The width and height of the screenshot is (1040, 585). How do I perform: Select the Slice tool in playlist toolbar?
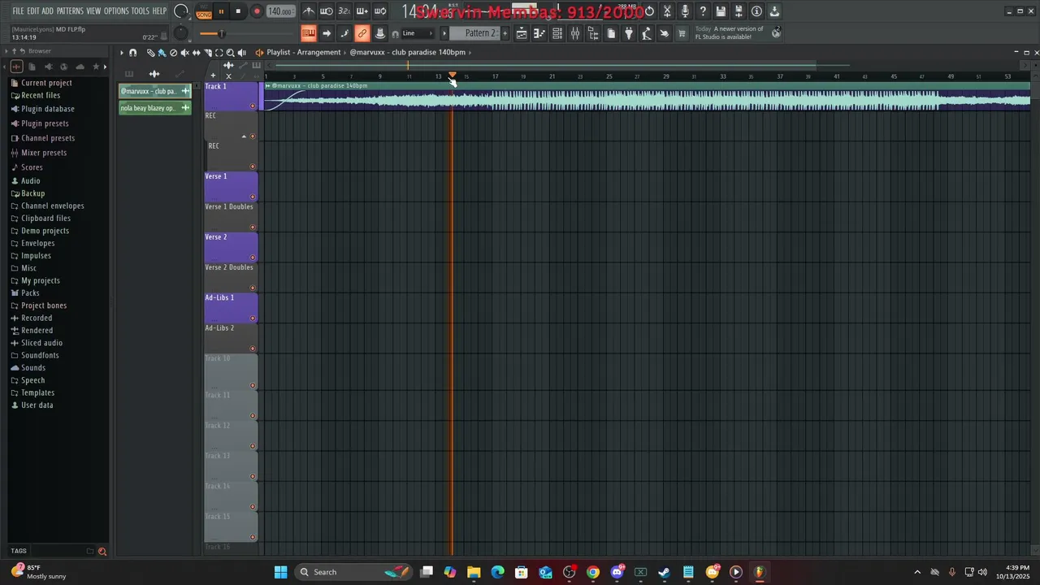coord(208,53)
